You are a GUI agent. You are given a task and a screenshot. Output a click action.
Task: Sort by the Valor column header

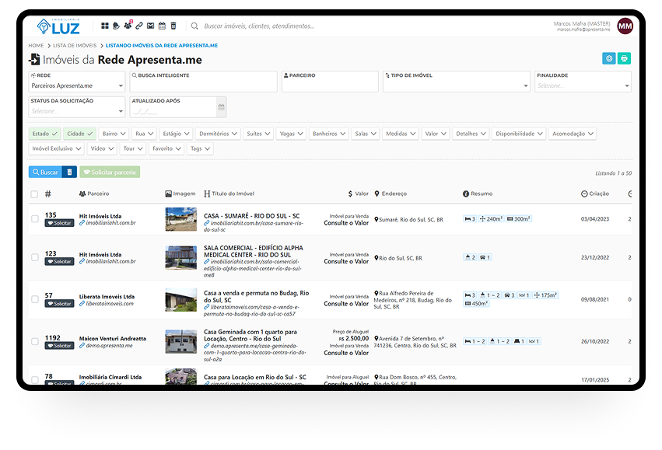[359, 194]
